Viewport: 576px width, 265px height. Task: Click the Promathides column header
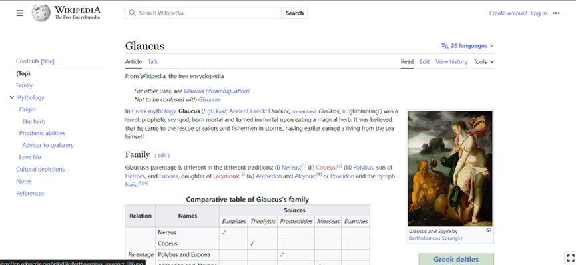point(296,222)
